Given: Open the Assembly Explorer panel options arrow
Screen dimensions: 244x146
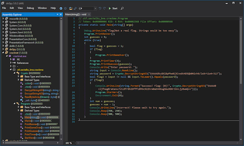Looking at the screenshot, I should [57, 14].
